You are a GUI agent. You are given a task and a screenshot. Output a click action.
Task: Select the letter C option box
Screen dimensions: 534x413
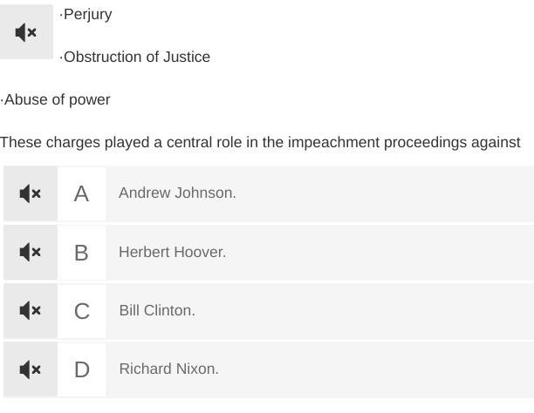pos(81,310)
